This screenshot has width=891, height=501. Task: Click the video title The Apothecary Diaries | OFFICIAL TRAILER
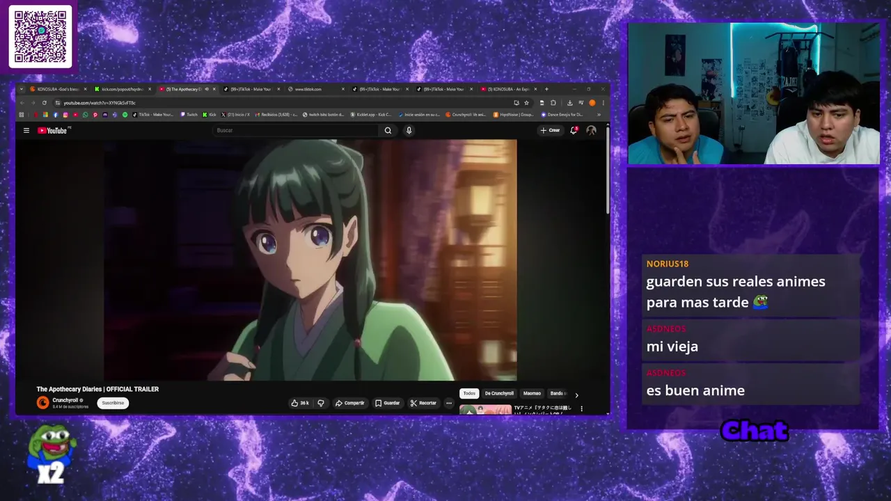tap(97, 389)
